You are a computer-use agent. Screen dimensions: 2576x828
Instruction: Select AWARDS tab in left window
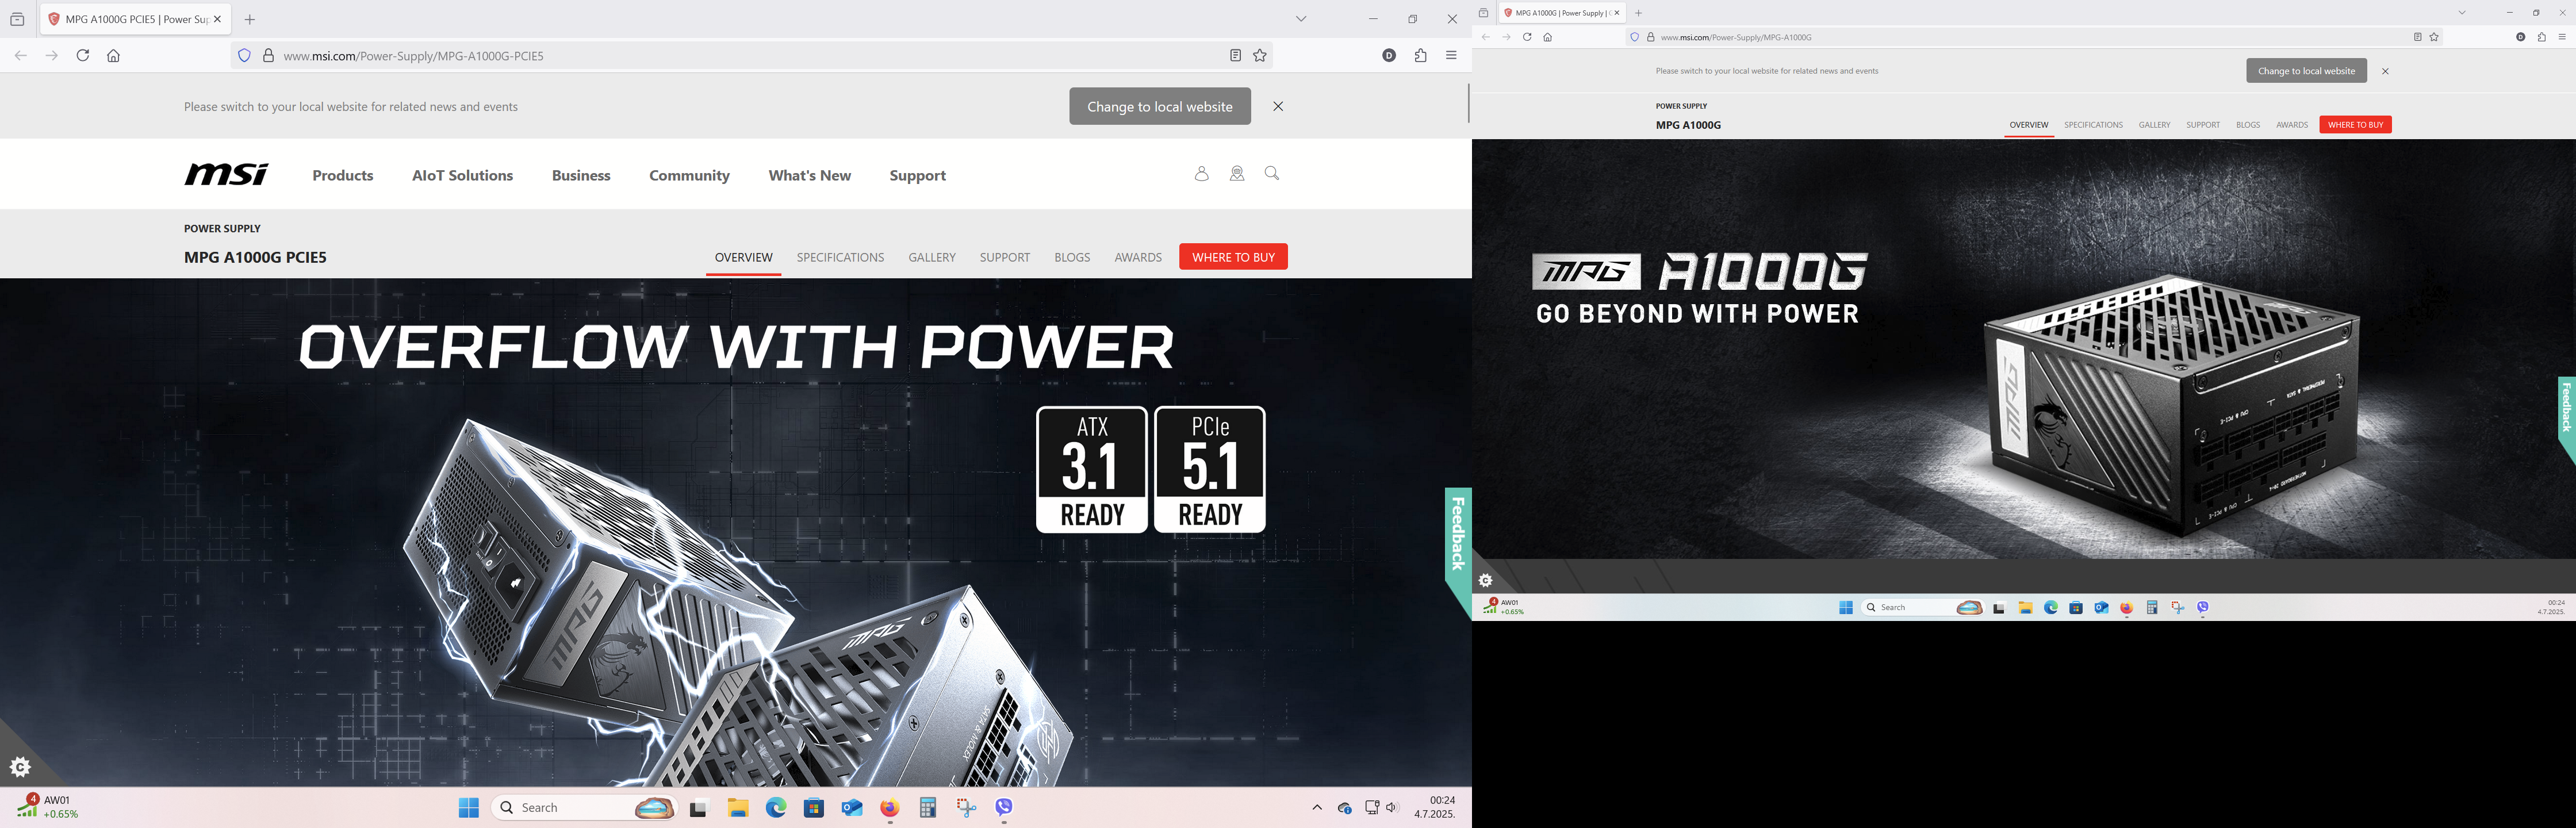[1138, 257]
